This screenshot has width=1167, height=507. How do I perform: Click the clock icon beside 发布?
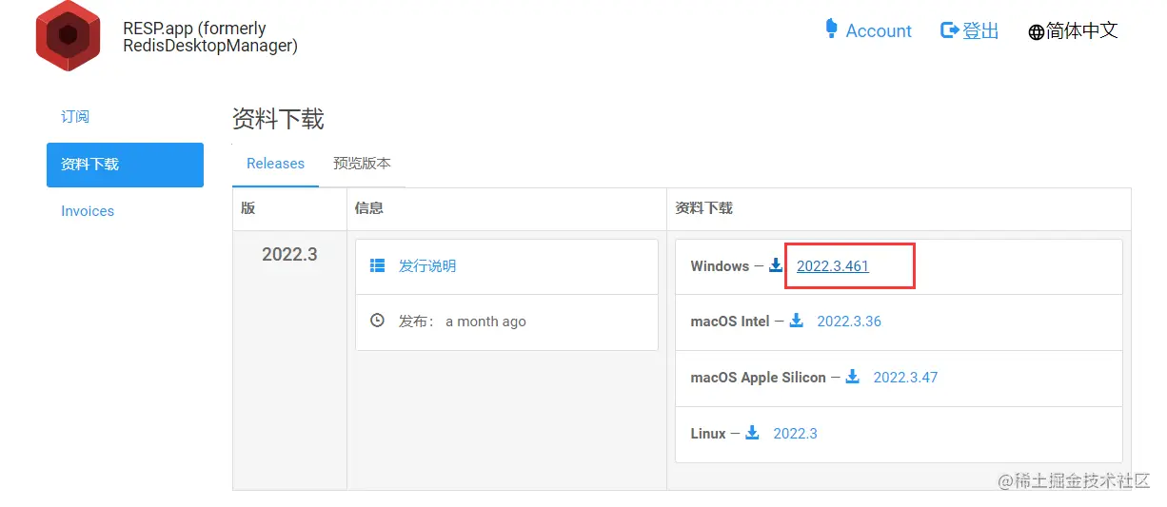tap(377, 321)
